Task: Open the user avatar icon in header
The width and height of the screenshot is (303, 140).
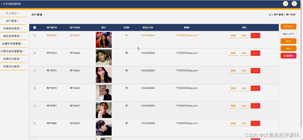Action: [294, 4]
